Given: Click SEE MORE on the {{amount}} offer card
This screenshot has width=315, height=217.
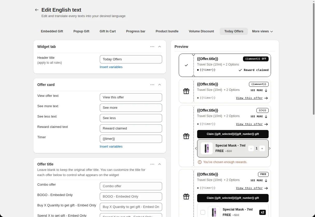Looking at the screenshot, I should point(259,90).
